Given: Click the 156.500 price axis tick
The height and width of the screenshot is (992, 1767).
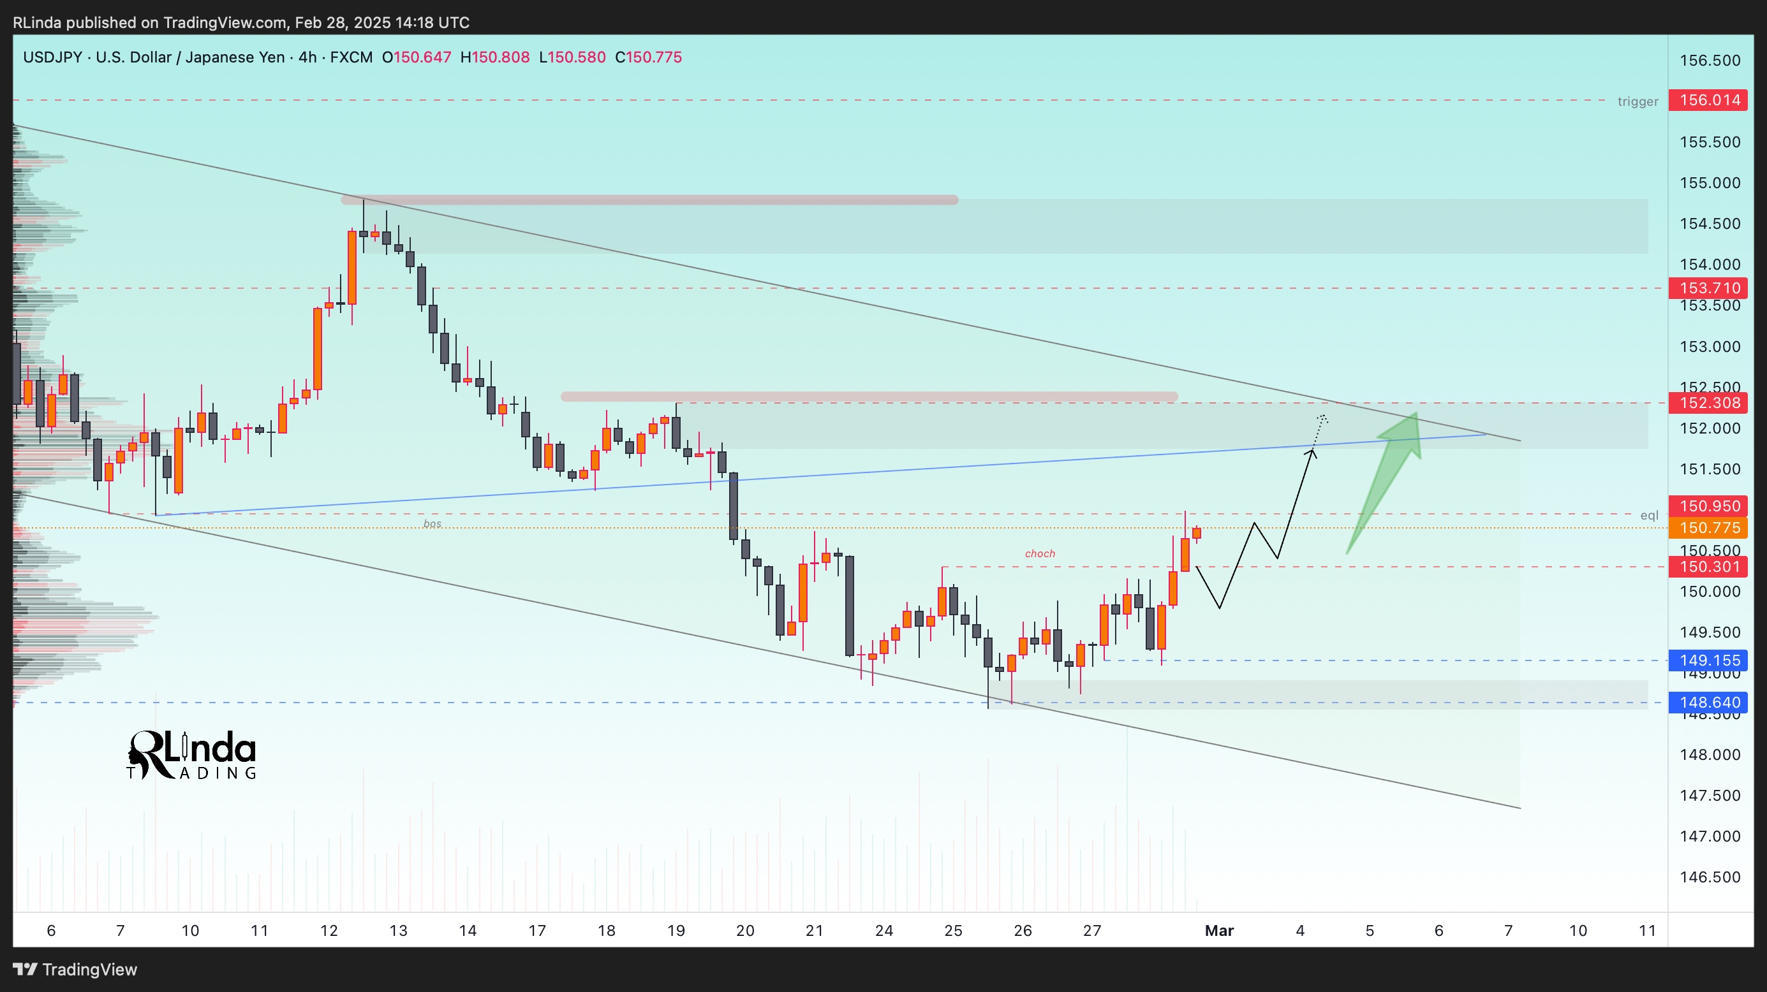Looking at the screenshot, I should [x=1710, y=61].
